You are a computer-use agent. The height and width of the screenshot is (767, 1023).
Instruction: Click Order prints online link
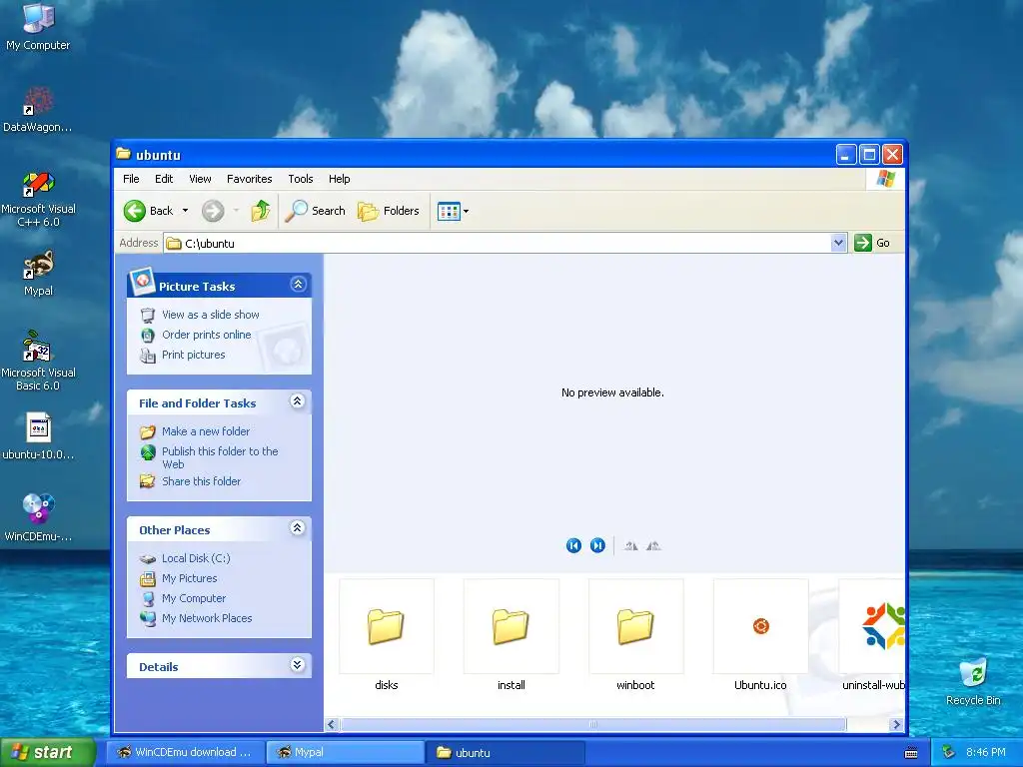click(206, 335)
